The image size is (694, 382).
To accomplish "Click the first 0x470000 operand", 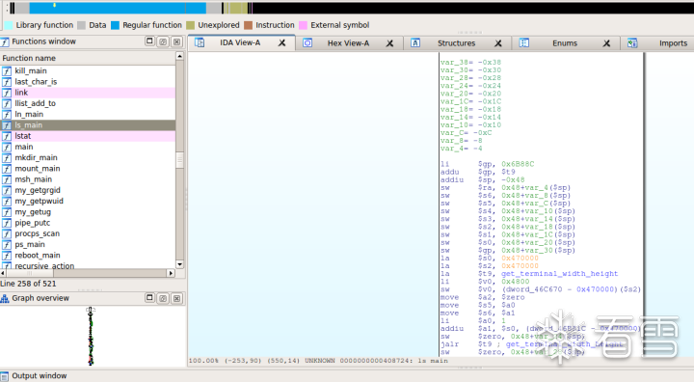I will coord(520,258).
